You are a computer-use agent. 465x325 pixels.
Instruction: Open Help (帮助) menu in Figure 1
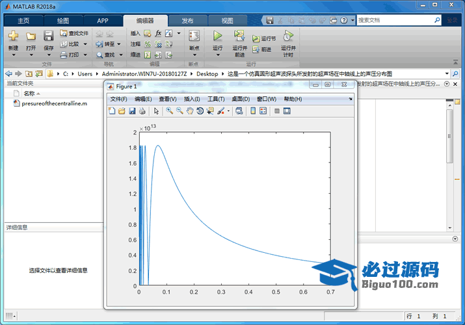(293, 99)
